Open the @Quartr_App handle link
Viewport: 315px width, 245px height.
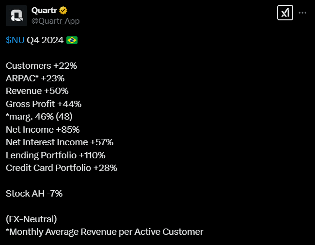pyautogui.click(x=55, y=21)
